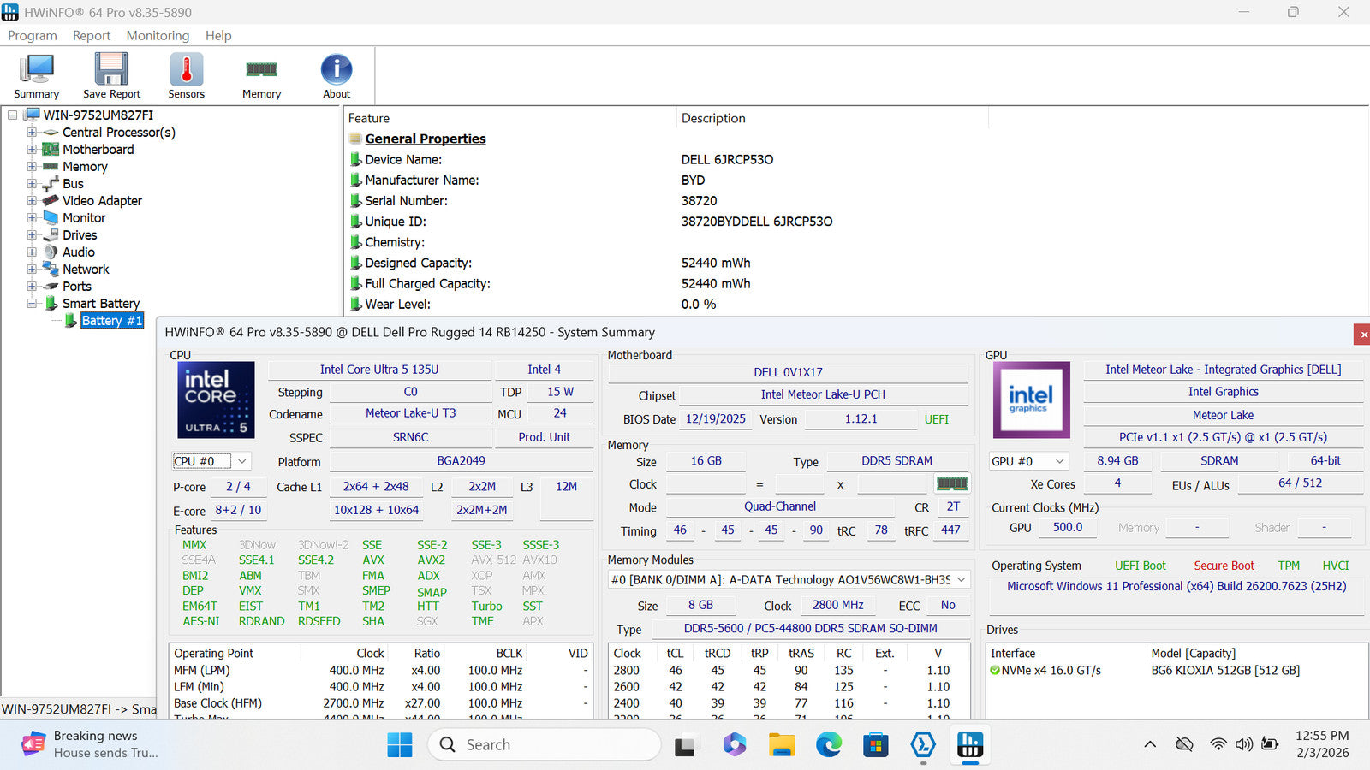Viewport: 1370px width, 770px height.
Task: Open the GPU #0 selector dropdown
Action: click(1028, 461)
